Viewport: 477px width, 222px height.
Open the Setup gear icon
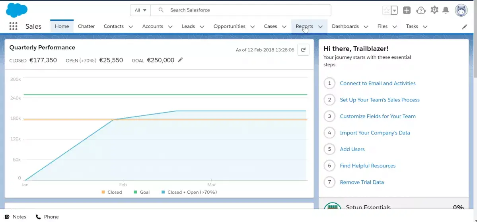pyautogui.click(x=434, y=10)
